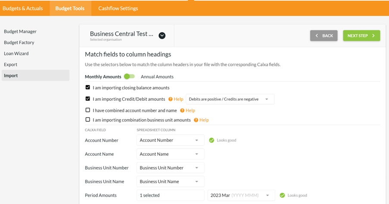Uncheck importing Credit/Debit amounts checkbox
The image size is (389, 204).
88,99
